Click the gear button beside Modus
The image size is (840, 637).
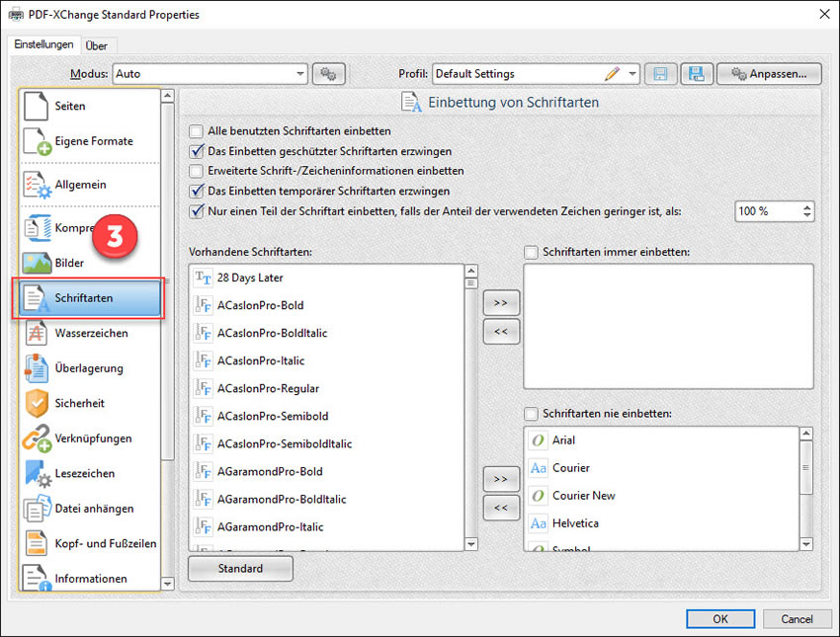328,74
